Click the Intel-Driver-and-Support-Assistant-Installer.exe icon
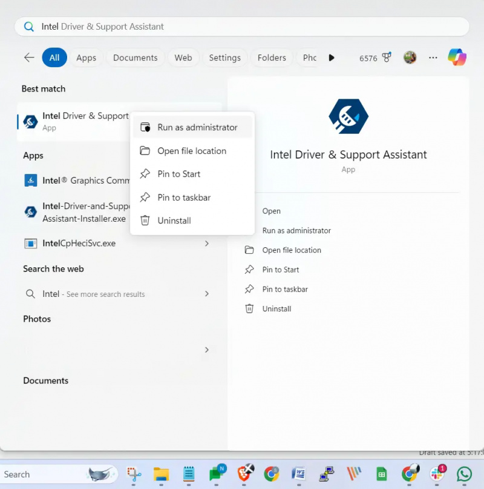Image resolution: width=484 pixels, height=489 pixels. (30, 212)
